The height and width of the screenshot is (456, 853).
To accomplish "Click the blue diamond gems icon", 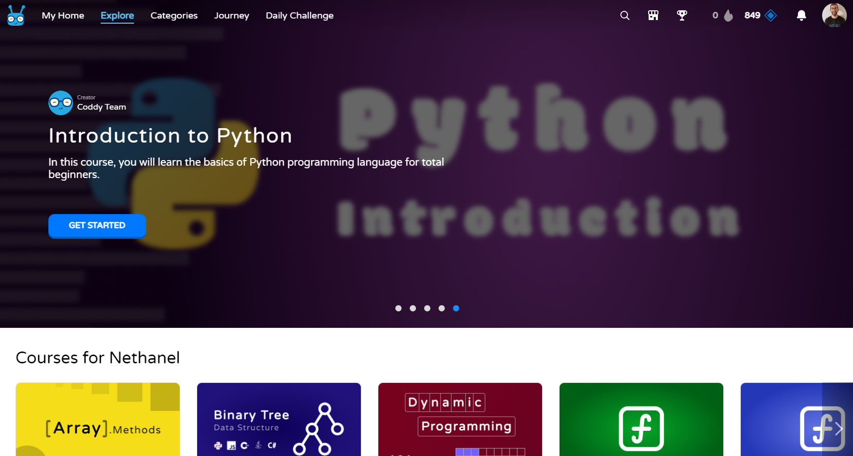I will click(771, 15).
